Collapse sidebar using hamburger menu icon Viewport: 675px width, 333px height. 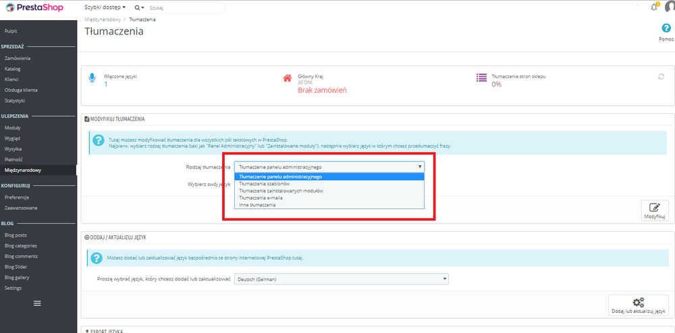37,303
